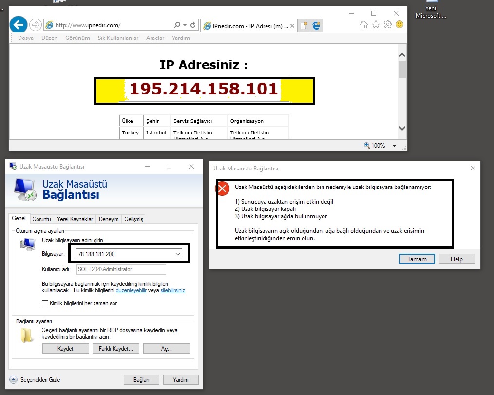Viewport: 494px width, 395px height.
Task: Click the smiley feedback icon
Action: pyautogui.click(x=399, y=24)
